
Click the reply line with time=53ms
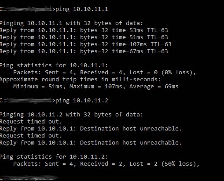point(84,30)
